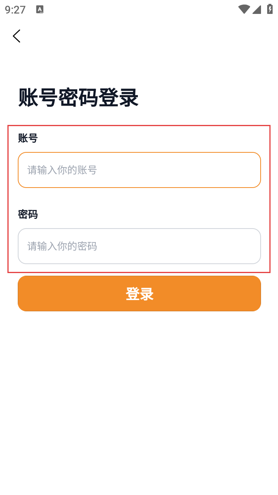The width and height of the screenshot is (278, 495).
Task: Focus the 密码 input field
Action: 139,246
